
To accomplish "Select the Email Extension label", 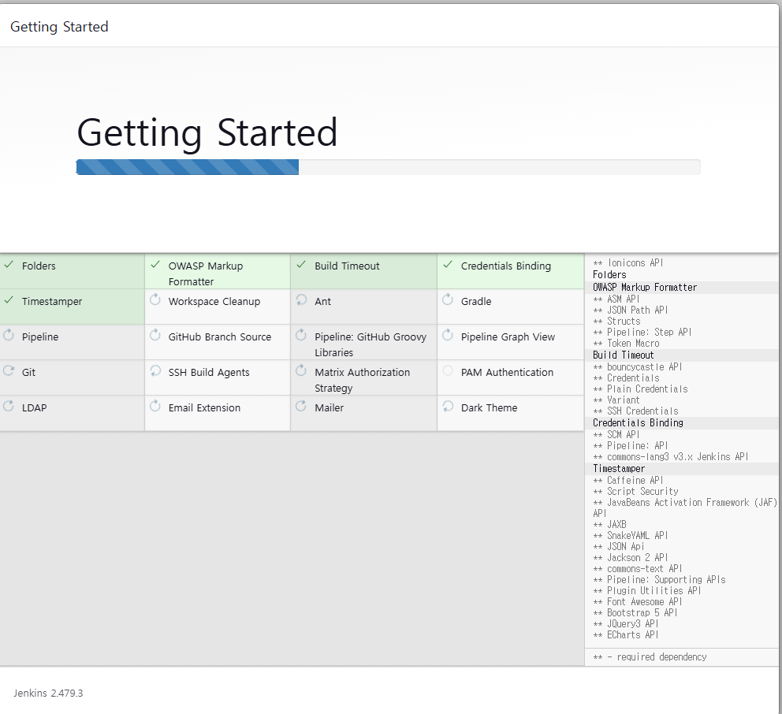I will click(204, 407).
